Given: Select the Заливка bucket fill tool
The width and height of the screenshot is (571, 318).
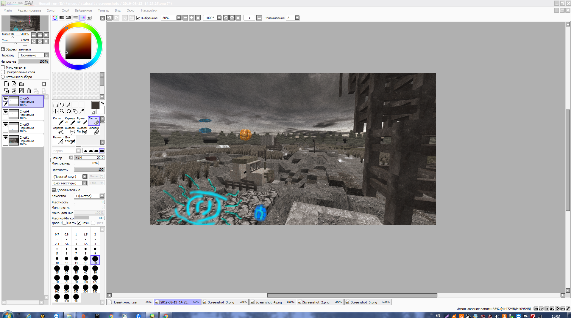Looking at the screenshot, I should tap(94, 130).
